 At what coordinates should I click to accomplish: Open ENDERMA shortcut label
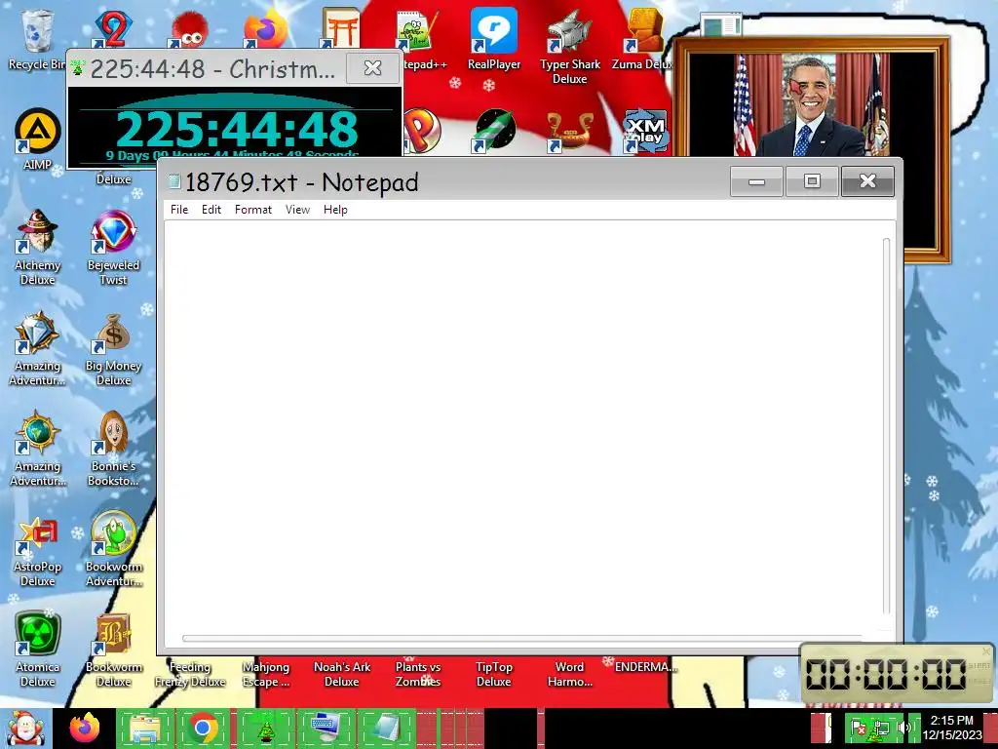click(x=645, y=667)
